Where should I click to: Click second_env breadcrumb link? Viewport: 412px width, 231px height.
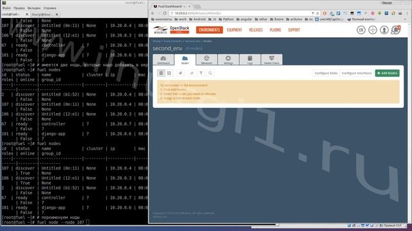[192, 41]
